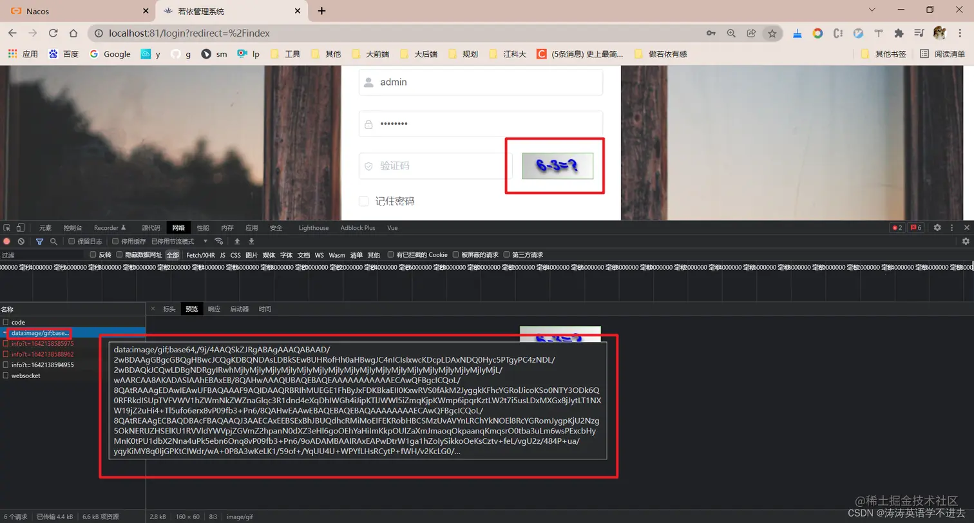This screenshot has height=523, width=974.
Task: Open the 源代码 DevTools tab
Action: tap(151, 227)
